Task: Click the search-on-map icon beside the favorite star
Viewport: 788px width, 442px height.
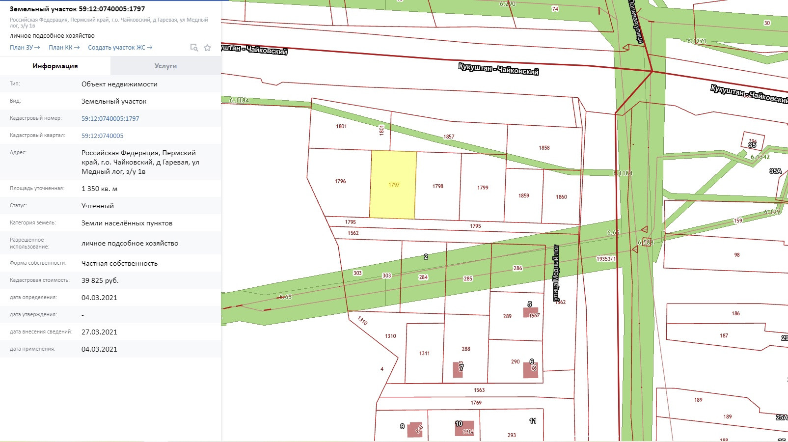Action: point(194,48)
